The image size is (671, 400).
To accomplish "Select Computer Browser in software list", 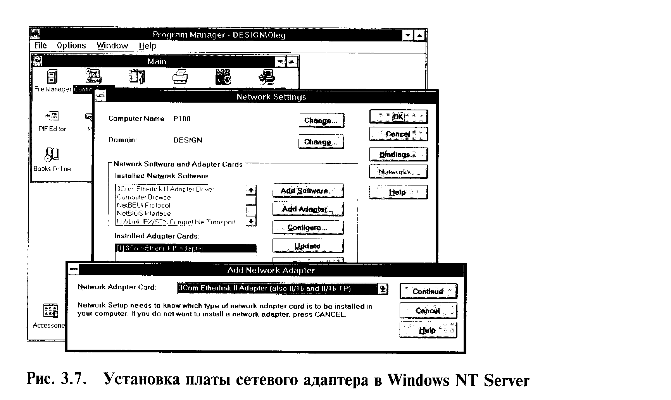I will [x=181, y=197].
